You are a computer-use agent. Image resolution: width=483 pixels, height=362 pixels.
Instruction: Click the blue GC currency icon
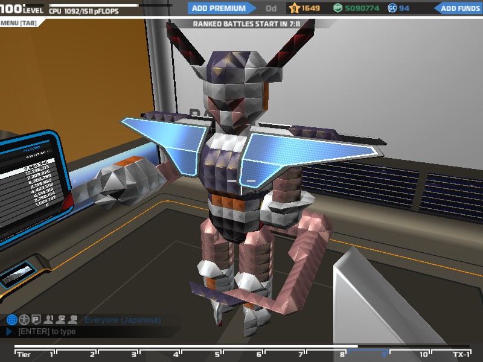tap(392, 8)
